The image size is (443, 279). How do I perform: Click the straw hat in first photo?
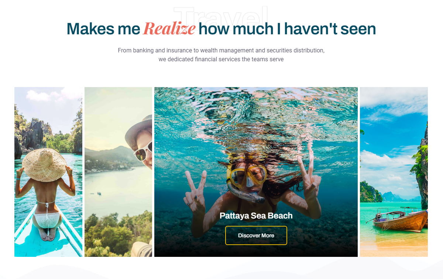tap(44, 165)
